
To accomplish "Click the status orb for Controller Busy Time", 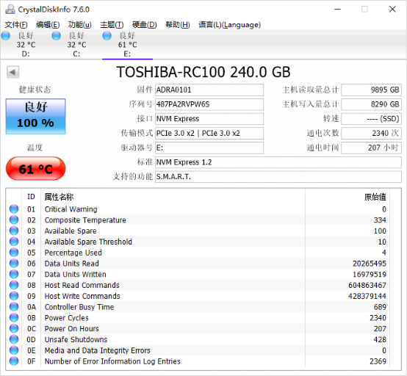I will coord(14,307).
